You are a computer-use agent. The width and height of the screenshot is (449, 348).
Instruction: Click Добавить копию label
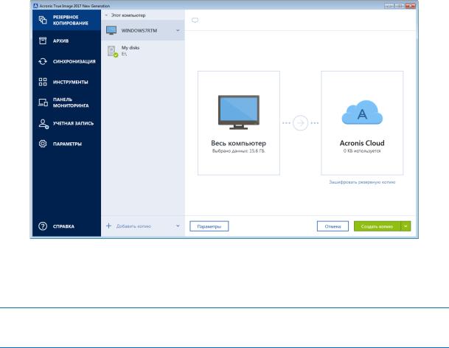click(133, 226)
